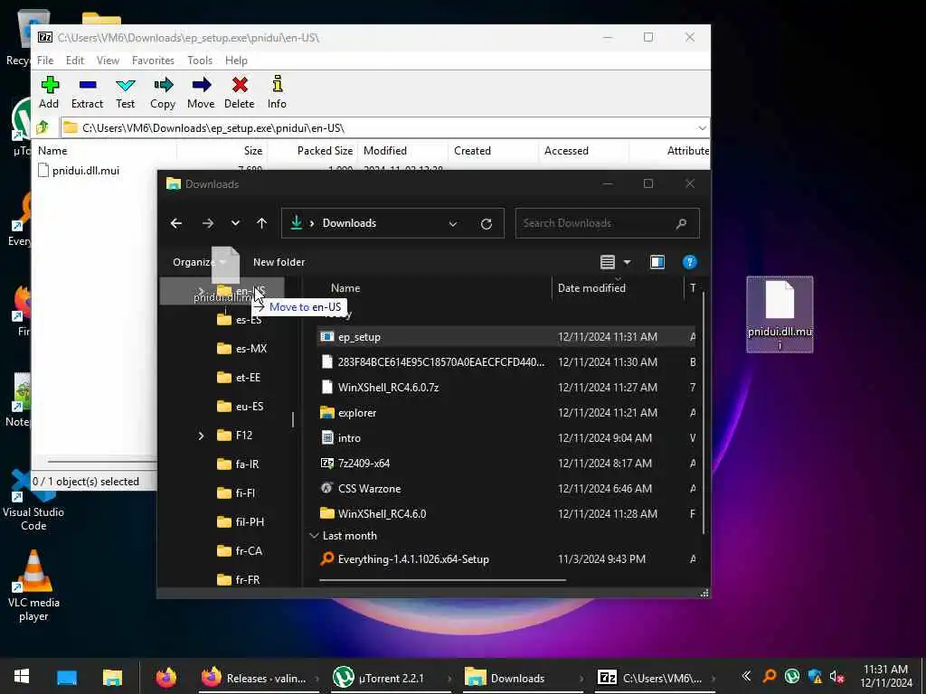The image size is (926, 694).
Task: Open the Edit menu in 7-Zip
Action: (75, 61)
